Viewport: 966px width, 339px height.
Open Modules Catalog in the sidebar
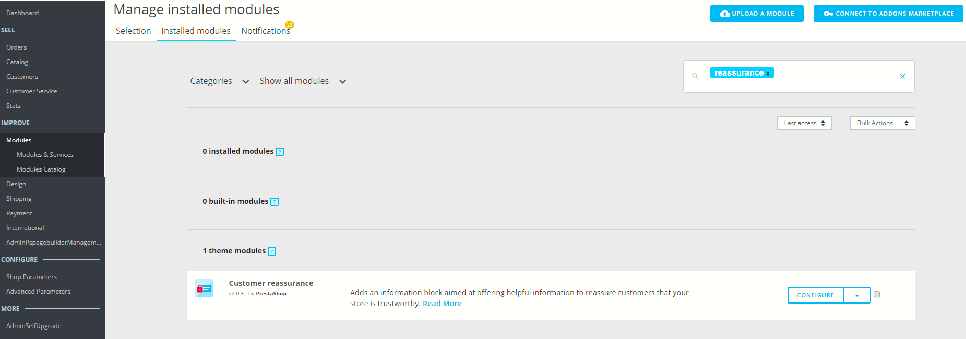click(x=41, y=169)
